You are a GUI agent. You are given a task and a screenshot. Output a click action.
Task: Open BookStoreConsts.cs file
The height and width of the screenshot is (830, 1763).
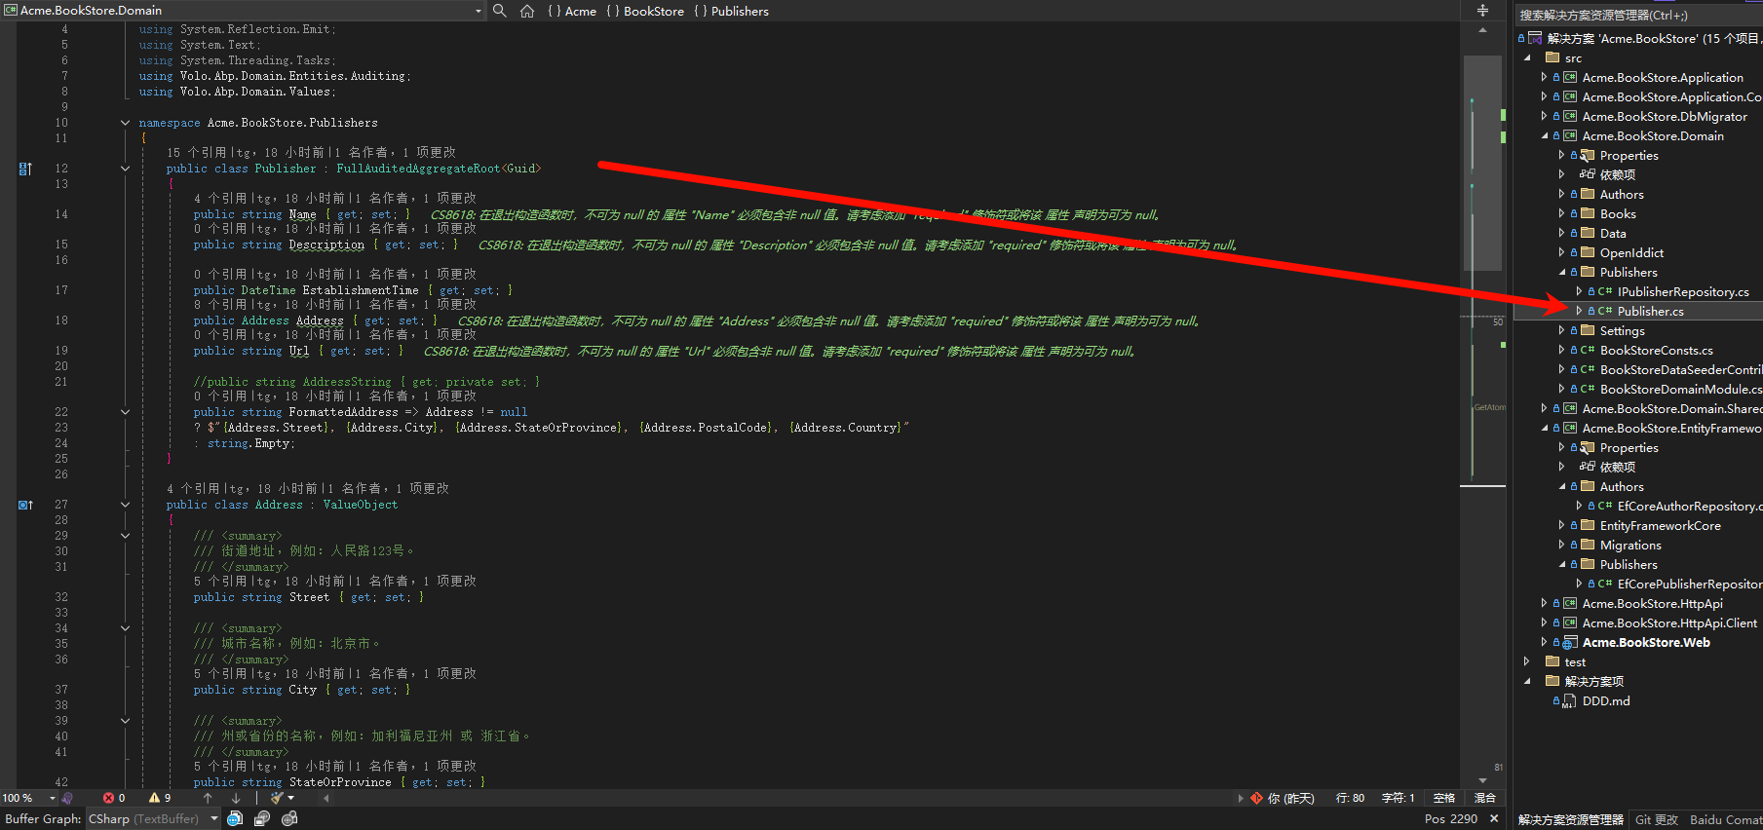pos(1657,350)
